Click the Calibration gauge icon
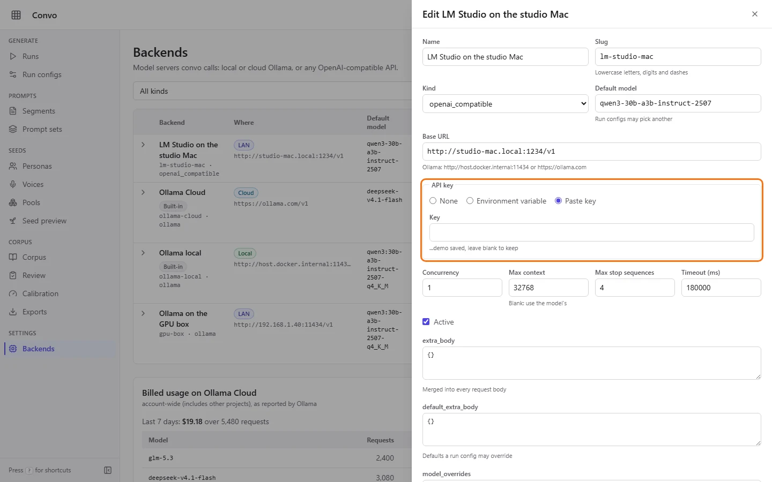Viewport: 772px width, 482px height. [x=13, y=293]
